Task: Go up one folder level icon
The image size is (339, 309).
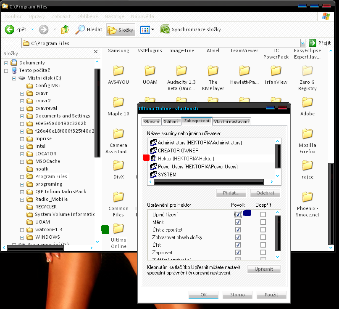Action: pyautogui.click(x=65, y=29)
